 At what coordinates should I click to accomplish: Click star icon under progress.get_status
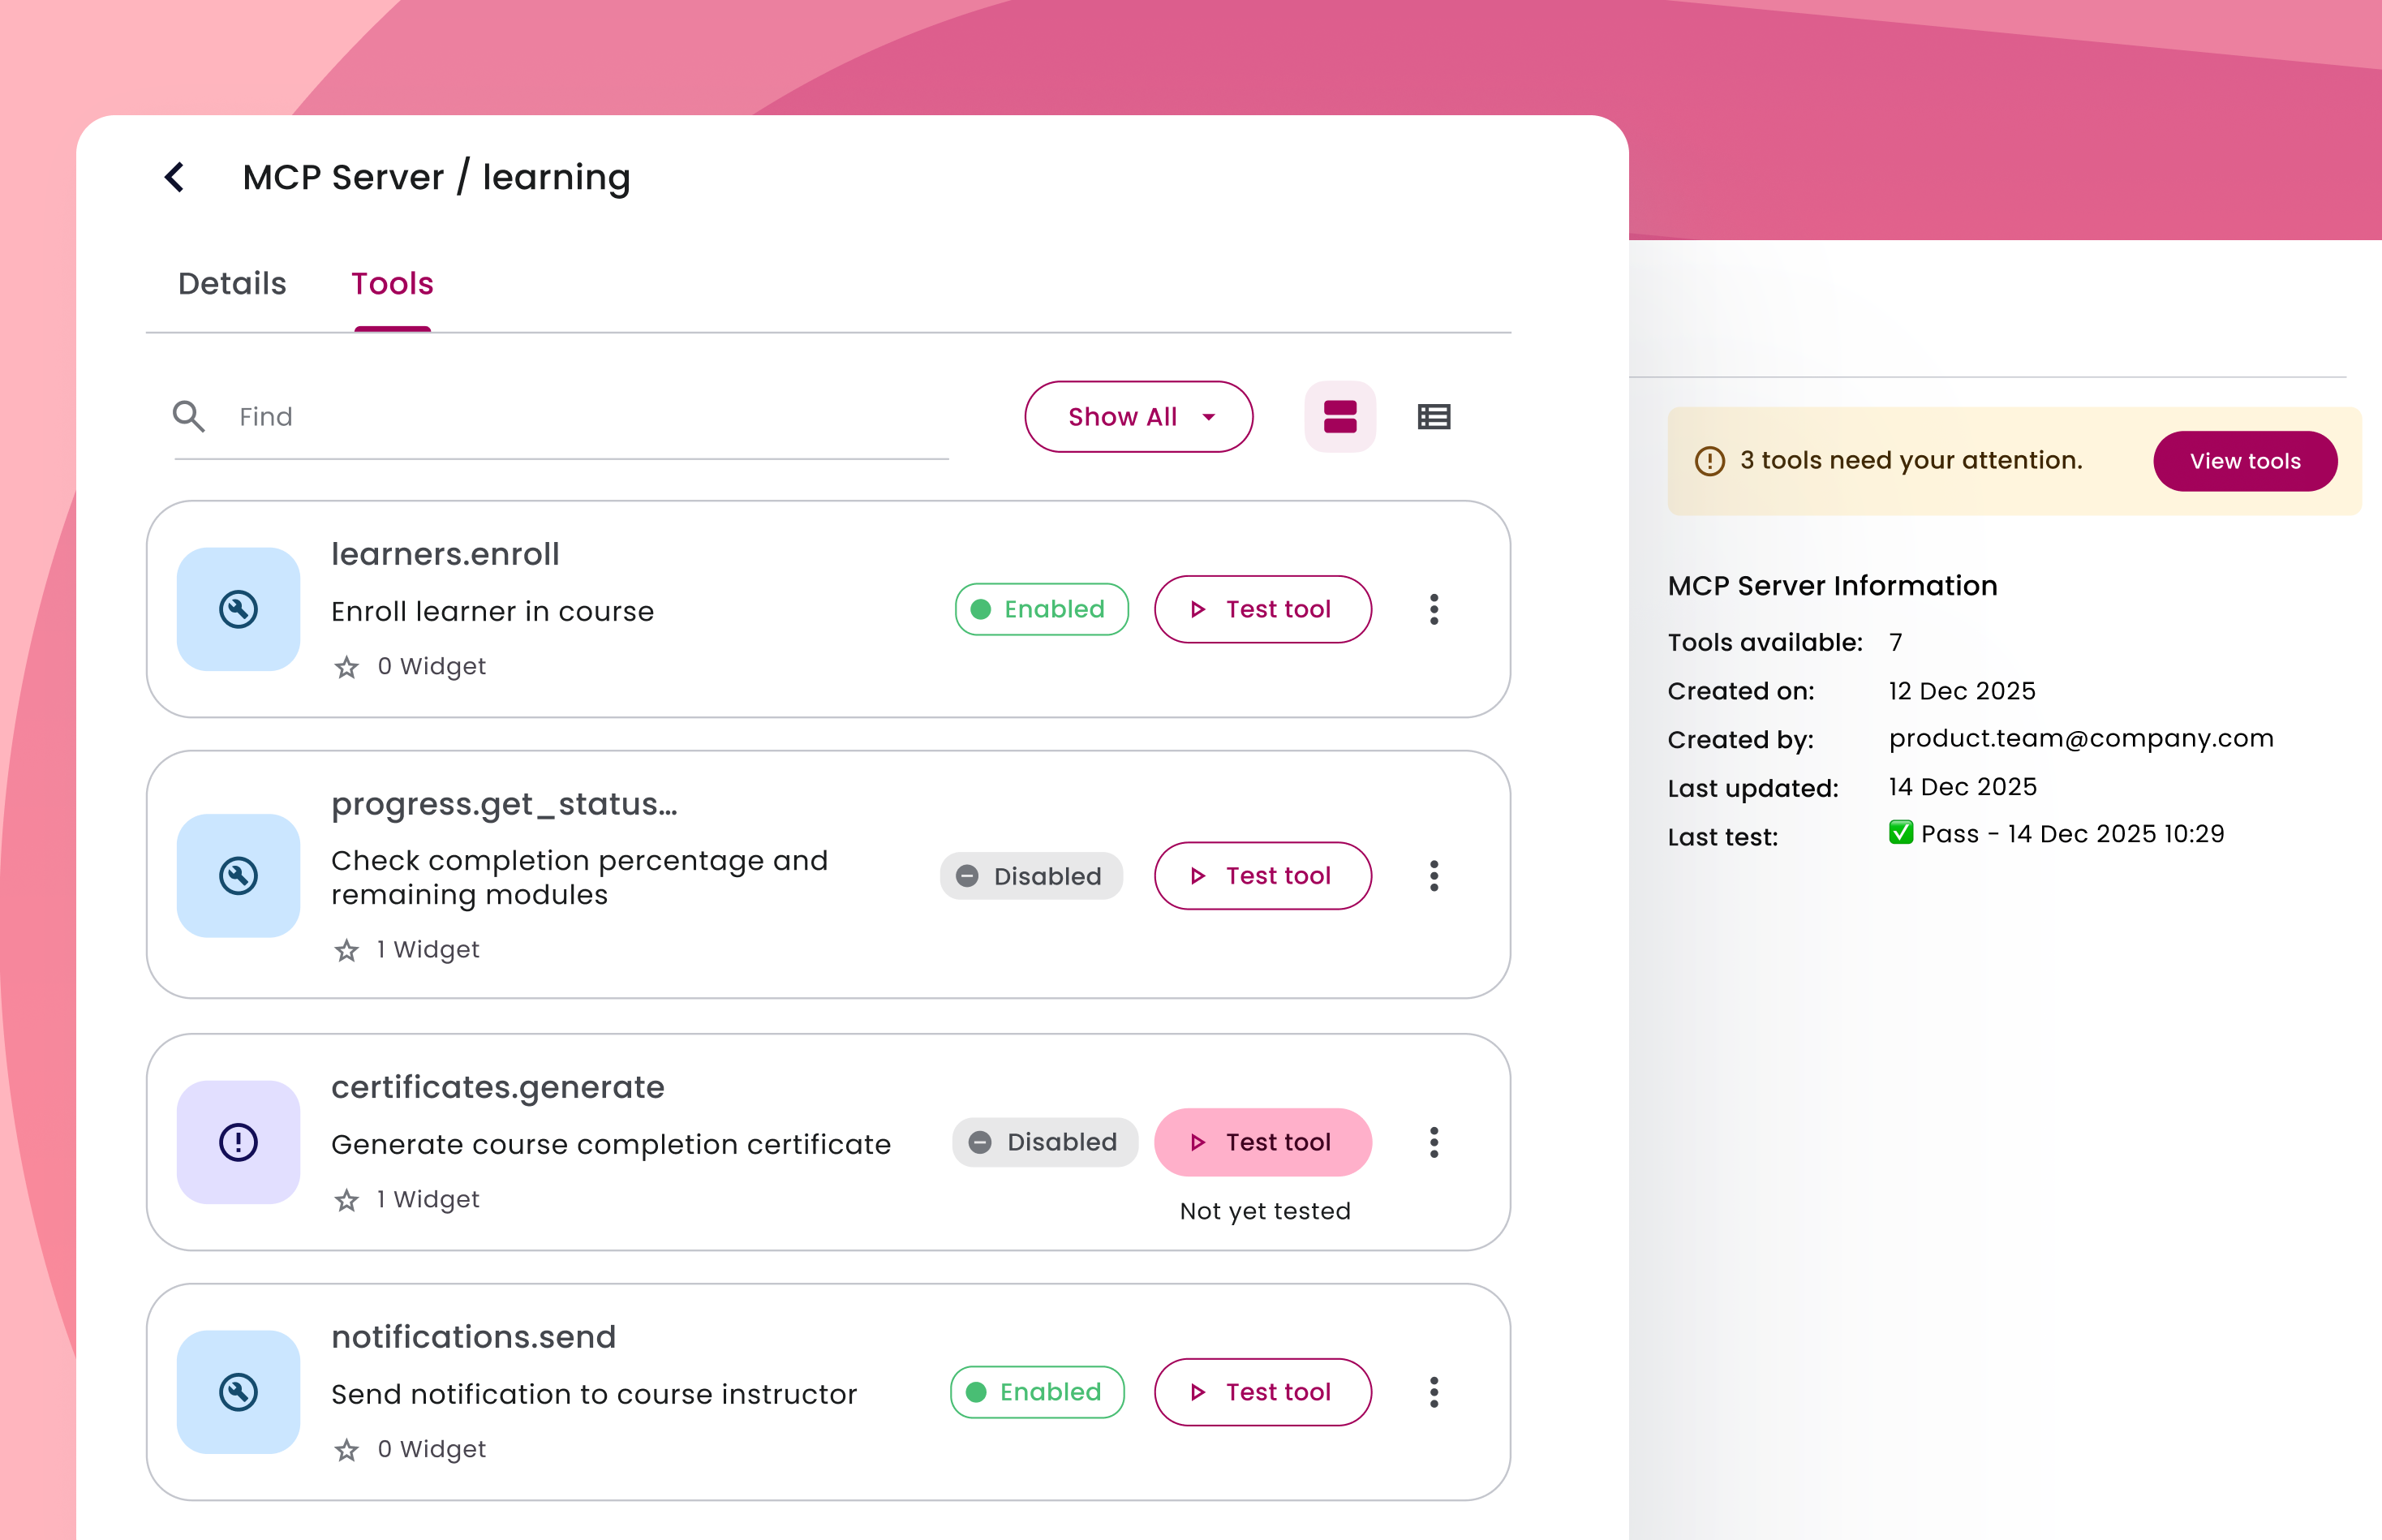click(346, 950)
